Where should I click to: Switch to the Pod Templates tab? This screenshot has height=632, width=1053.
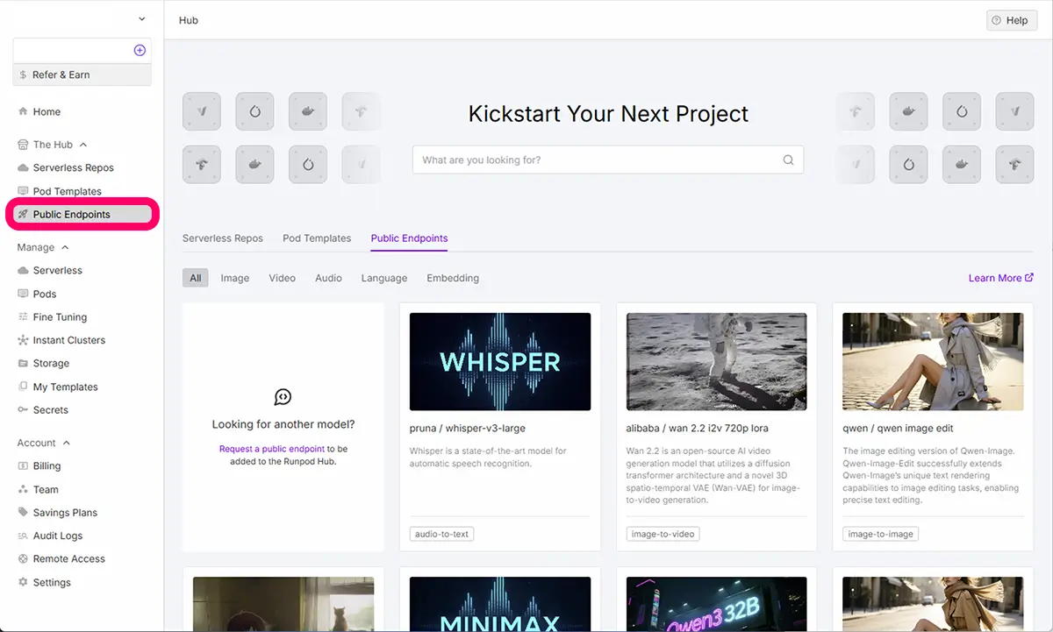[x=317, y=238]
